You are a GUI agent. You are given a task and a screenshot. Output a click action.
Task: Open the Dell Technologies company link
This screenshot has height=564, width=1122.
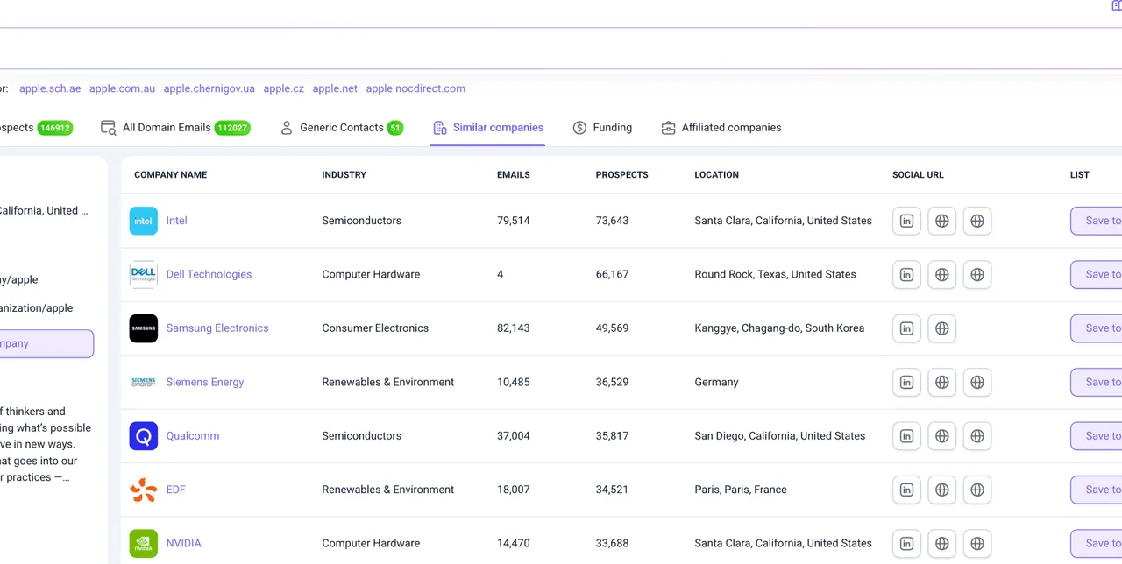[209, 274]
